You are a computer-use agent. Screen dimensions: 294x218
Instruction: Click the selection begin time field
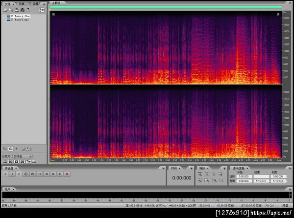tap(244, 176)
